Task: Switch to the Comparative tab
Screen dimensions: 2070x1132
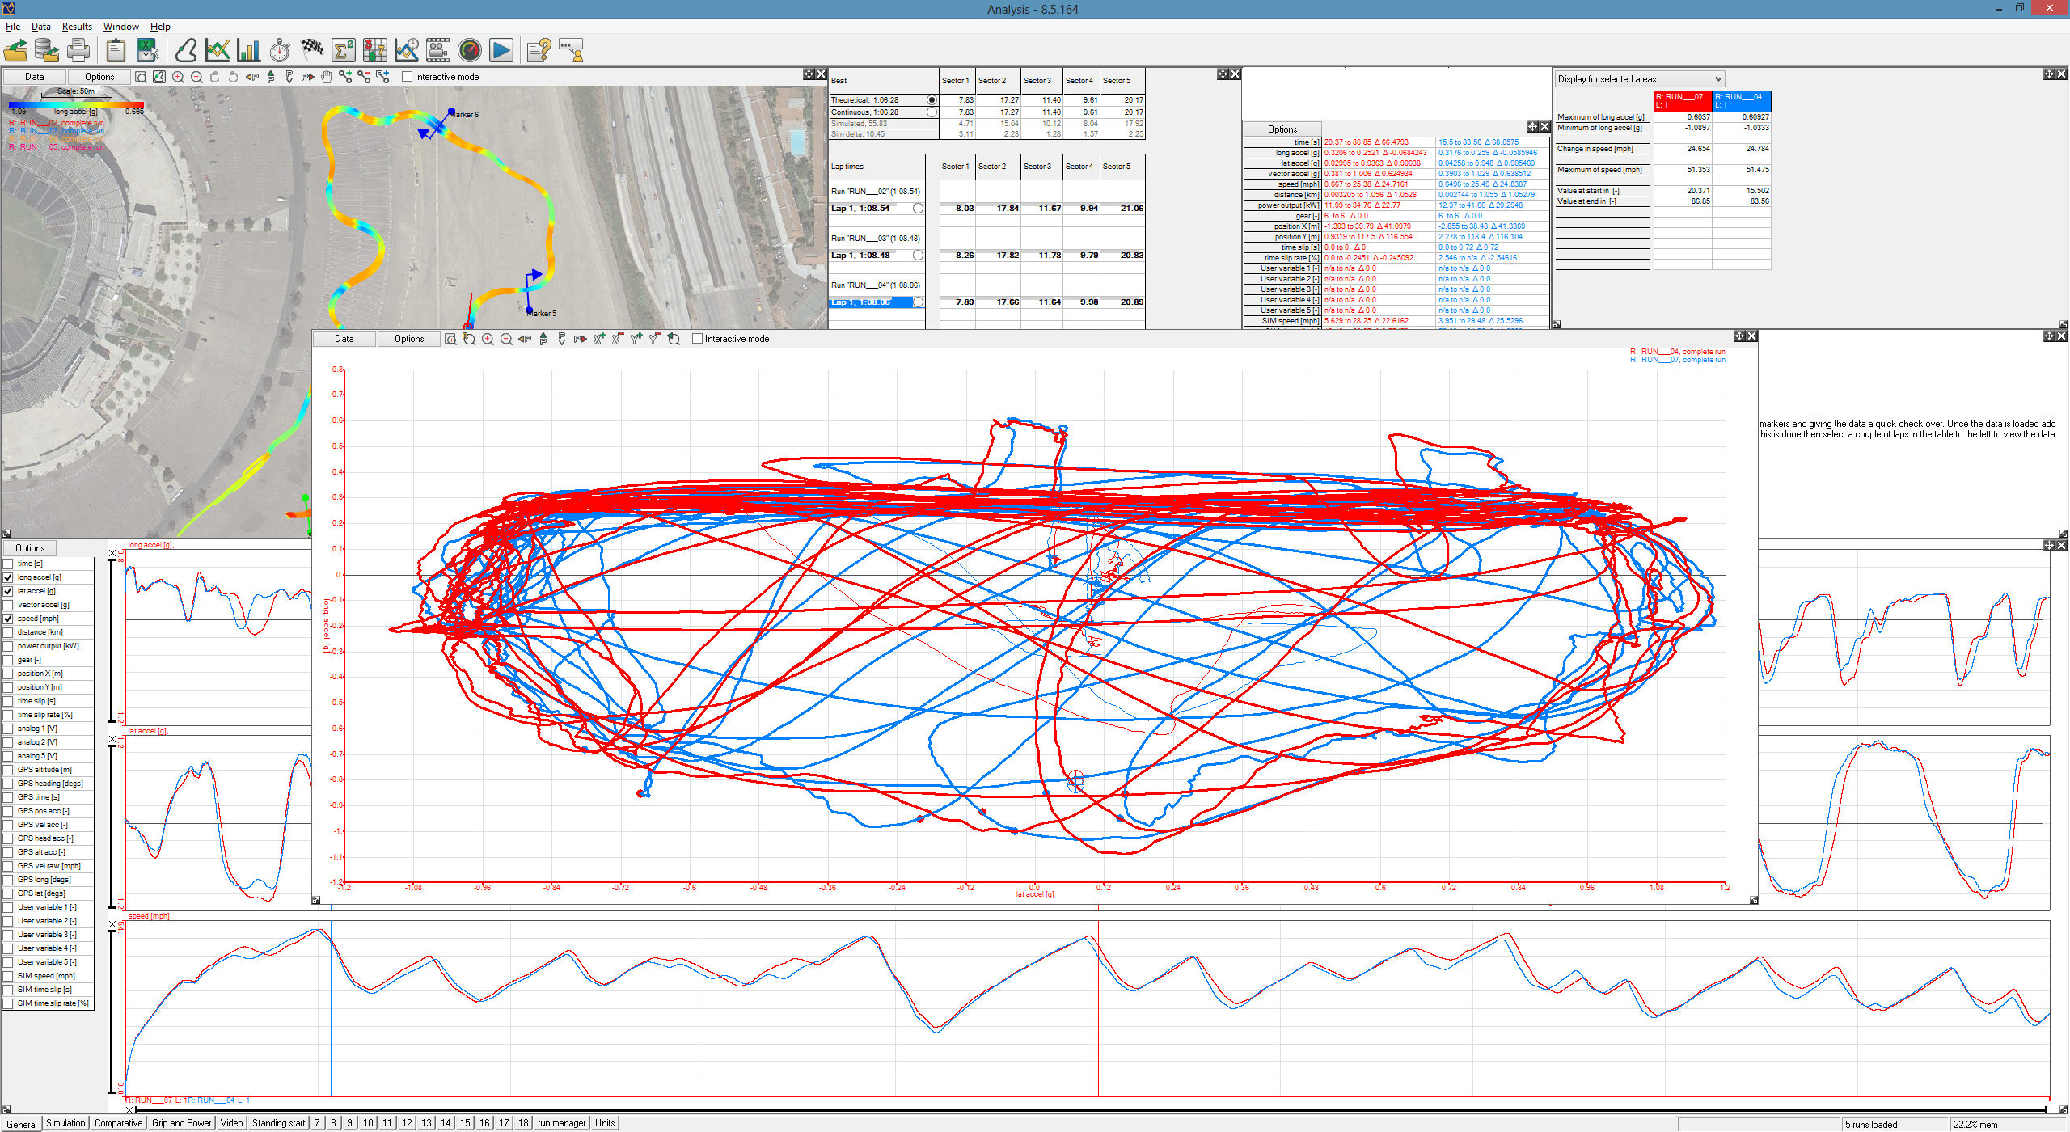Action: 118,1123
